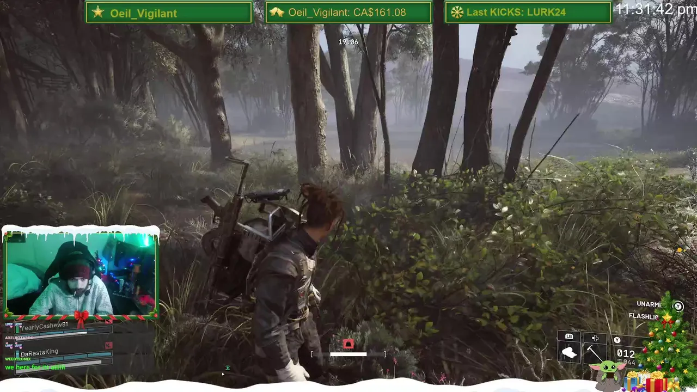Click the Oeil_Vigilant top follower panel

click(x=169, y=12)
